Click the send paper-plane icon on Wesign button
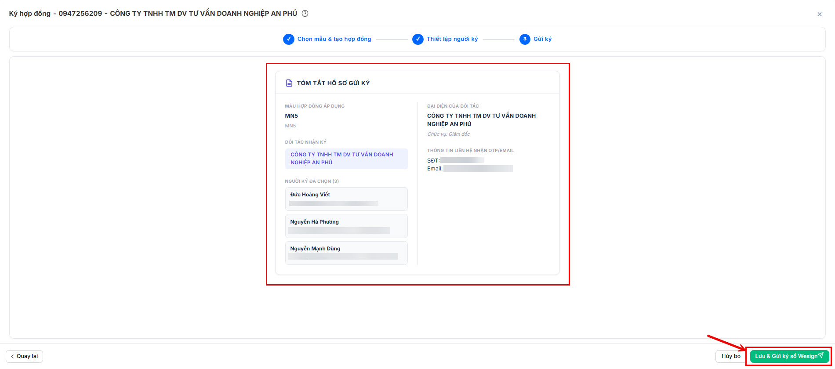 [x=821, y=356]
